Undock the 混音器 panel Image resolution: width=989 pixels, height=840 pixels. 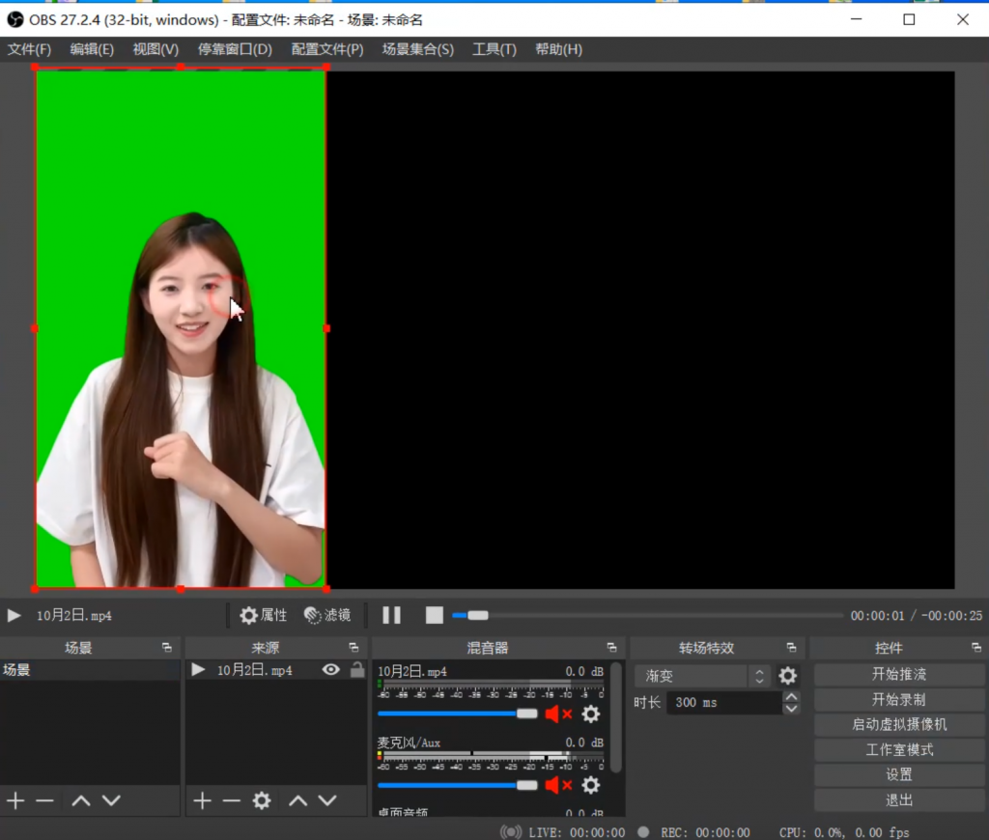click(611, 648)
